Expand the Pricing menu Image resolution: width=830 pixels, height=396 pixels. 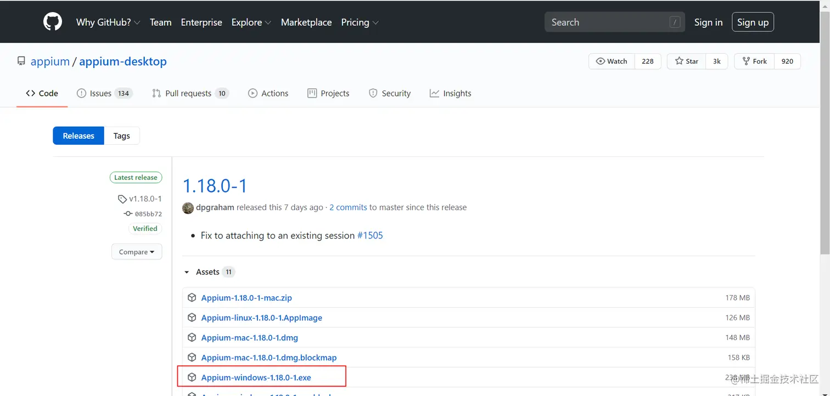[360, 22]
